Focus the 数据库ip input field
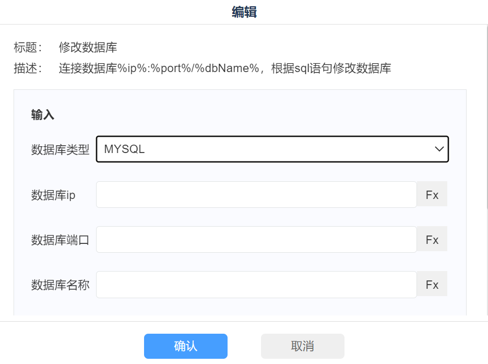Viewport: 488px width, 364px height. tap(256, 195)
